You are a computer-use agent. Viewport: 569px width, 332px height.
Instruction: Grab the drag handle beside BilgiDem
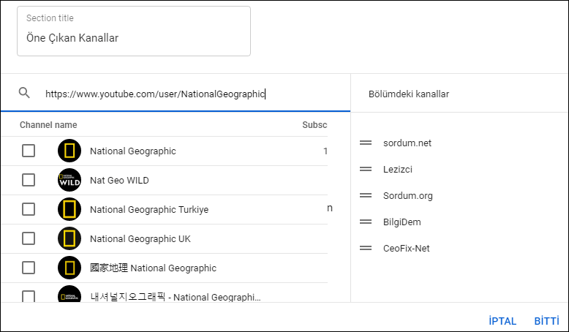coord(366,222)
